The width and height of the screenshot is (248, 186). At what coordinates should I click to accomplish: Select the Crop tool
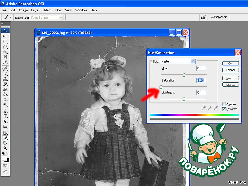[x=5, y=57]
